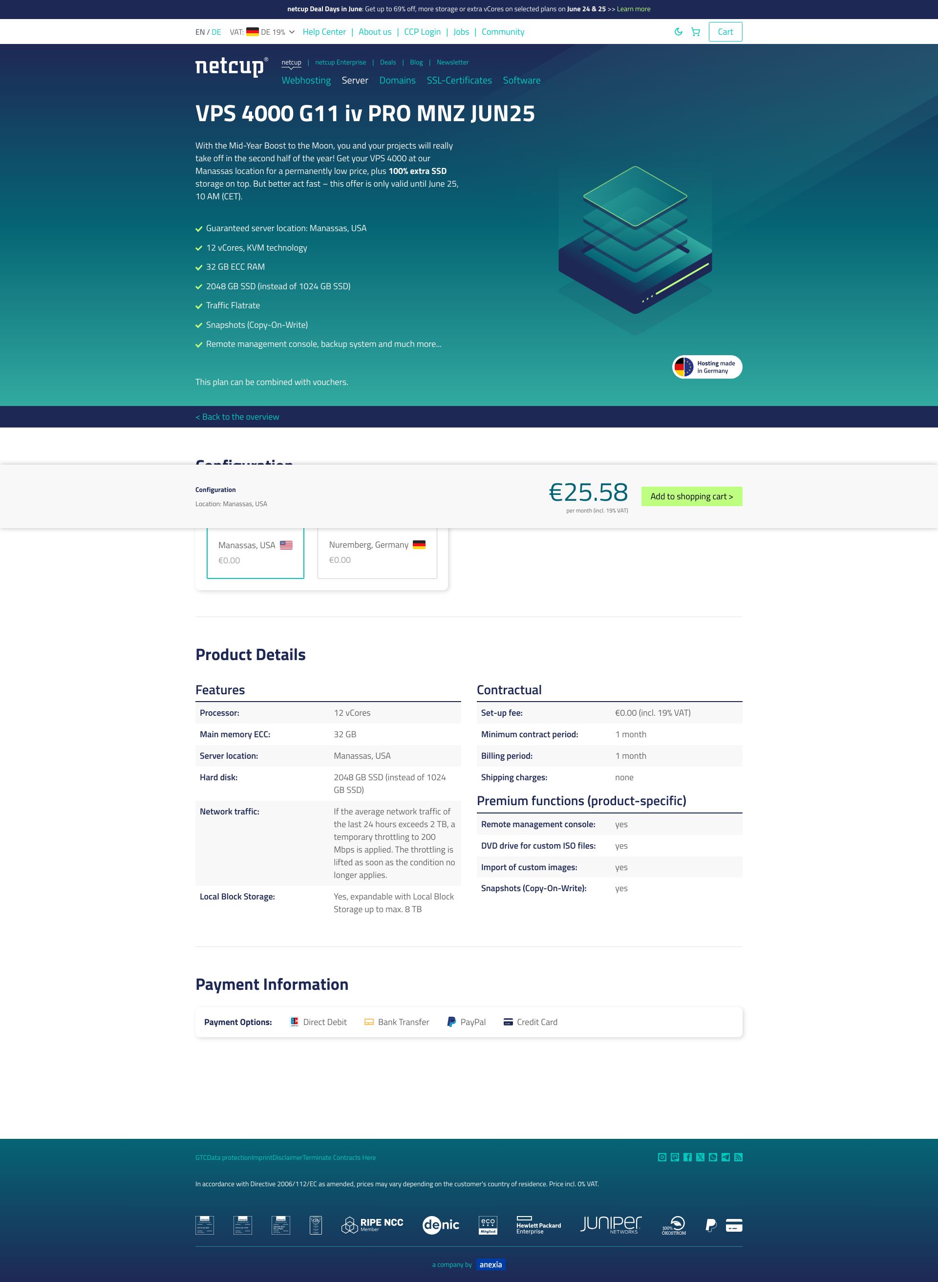938x1282 pixels.
Task: Select the netcup sub-navigation tab
Action: 291,63
